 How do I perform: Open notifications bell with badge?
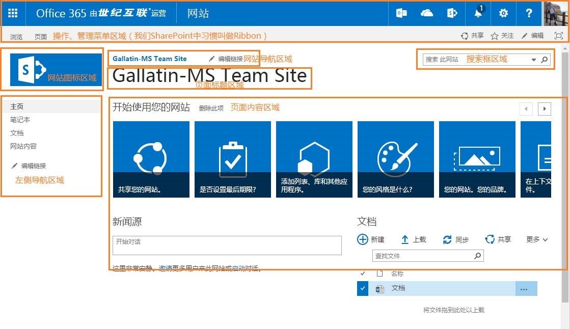pyautogui.click(x=478, y=13)
